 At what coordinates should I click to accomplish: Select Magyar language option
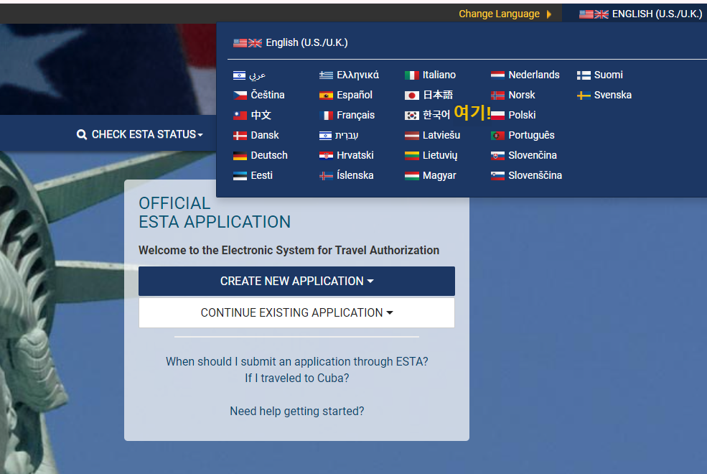point(439,175)
